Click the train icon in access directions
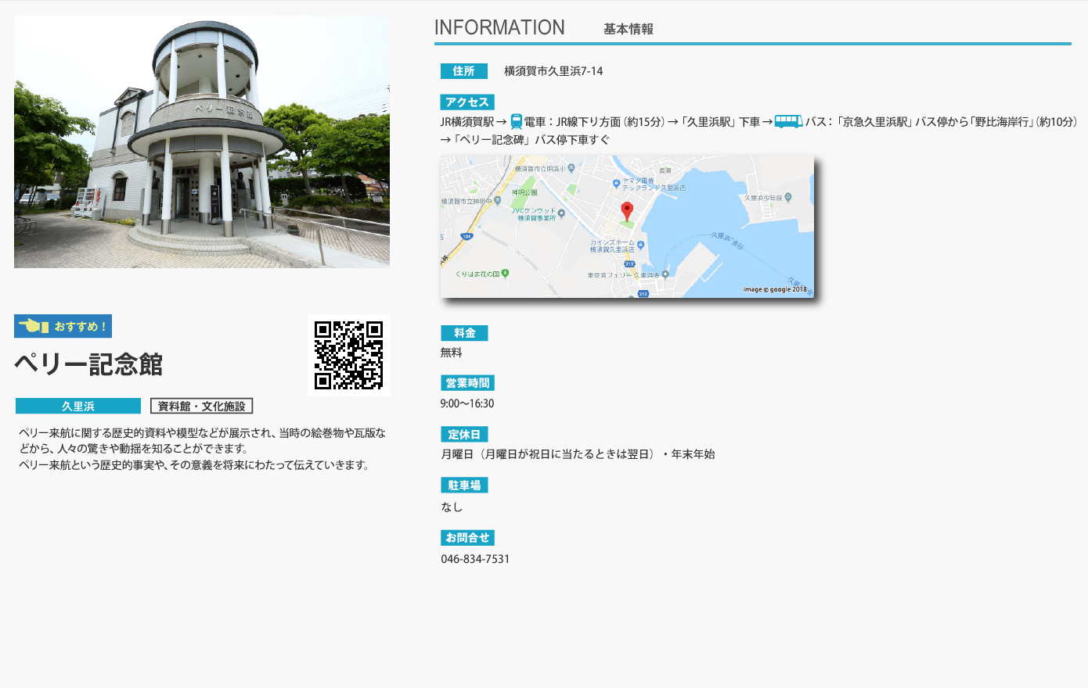Viewport: 1088px width, 688px height. tap(516, 121)
